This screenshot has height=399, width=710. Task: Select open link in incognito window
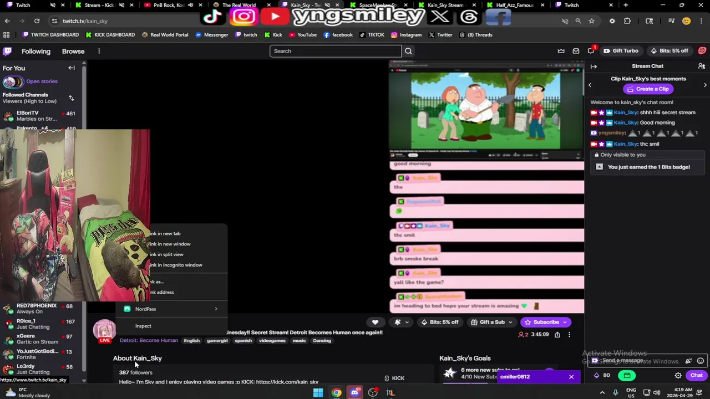click(x=187, y=265)
